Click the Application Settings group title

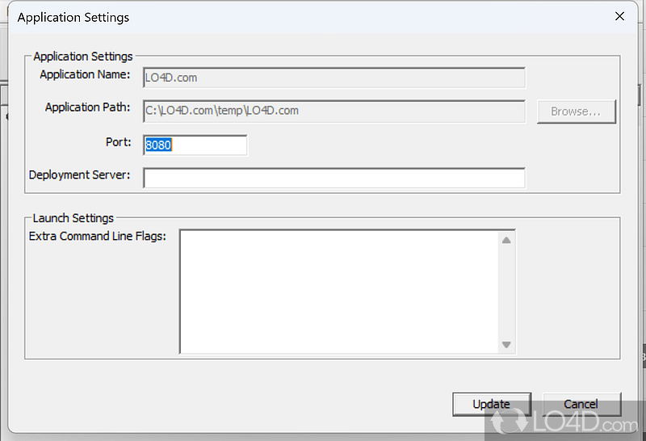coord(83,57)
